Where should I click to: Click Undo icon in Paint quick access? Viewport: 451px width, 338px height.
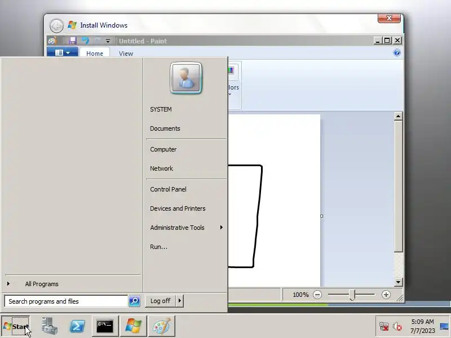85,41
